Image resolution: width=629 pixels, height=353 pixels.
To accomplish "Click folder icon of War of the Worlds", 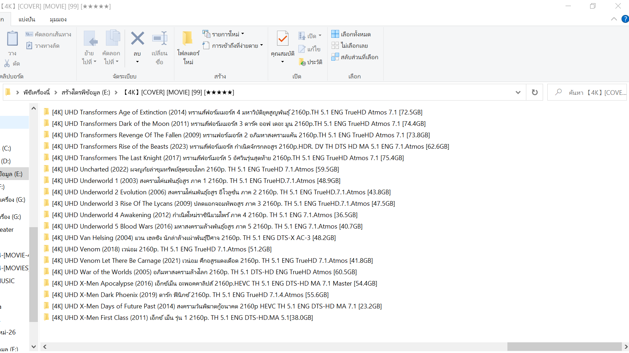I will [x=46, y=272].
